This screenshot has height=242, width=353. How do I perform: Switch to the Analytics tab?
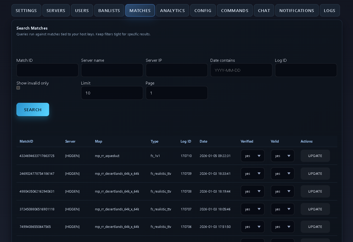pos(172,10)
